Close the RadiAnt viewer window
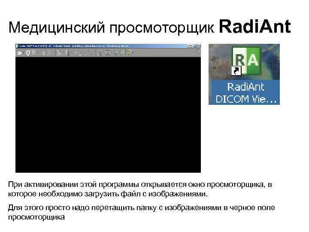 199,46
